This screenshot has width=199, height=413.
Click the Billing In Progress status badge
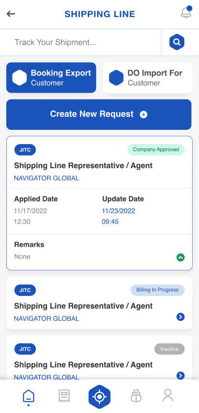[158, 290]
